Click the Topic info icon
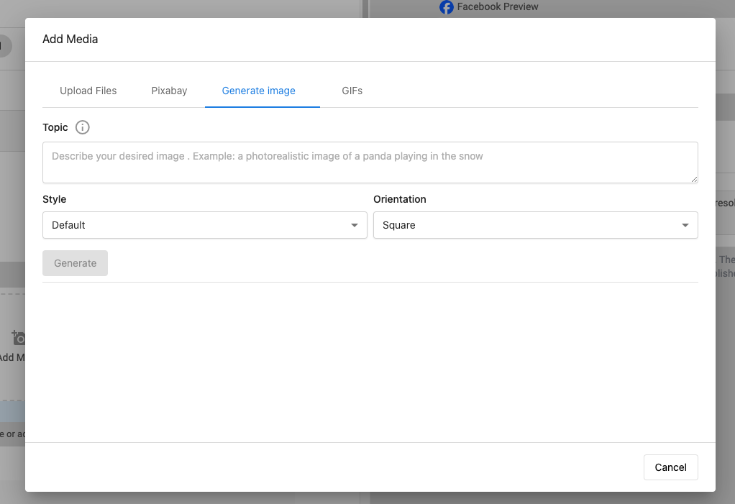 click(83, 127)
